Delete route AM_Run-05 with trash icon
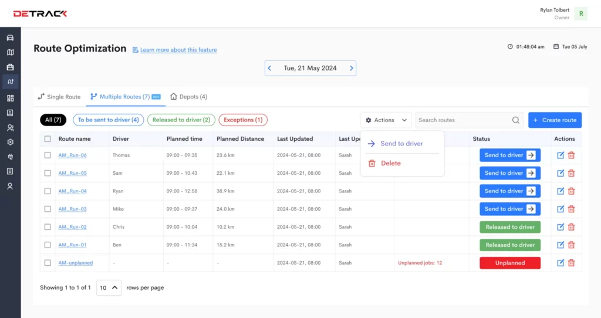The height and width of the screenshot is (318, 601). coord(572,173)
